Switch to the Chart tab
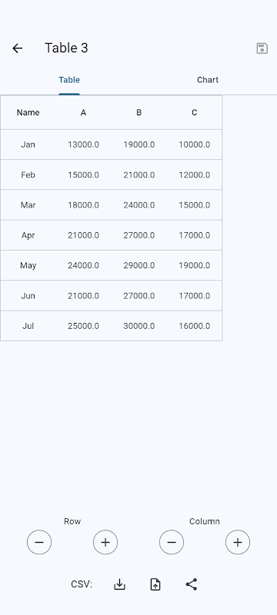 coord(208,80)
